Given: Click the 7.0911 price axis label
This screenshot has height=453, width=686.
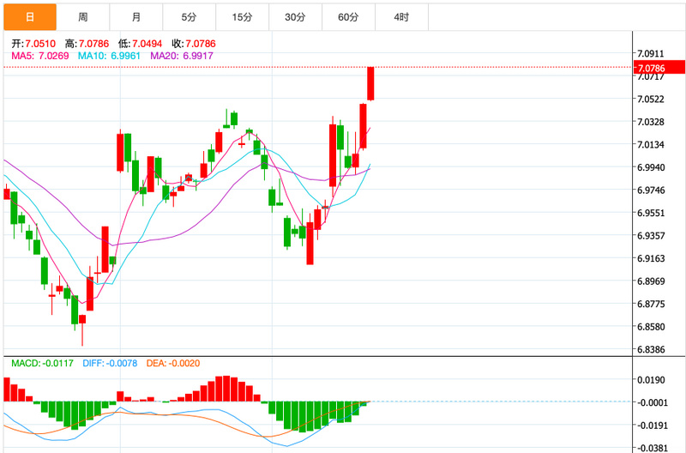Looking at the screenshot, I should point(651,53).
